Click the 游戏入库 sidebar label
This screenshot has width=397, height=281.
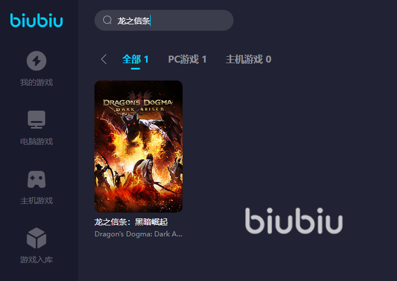[37, 260]
